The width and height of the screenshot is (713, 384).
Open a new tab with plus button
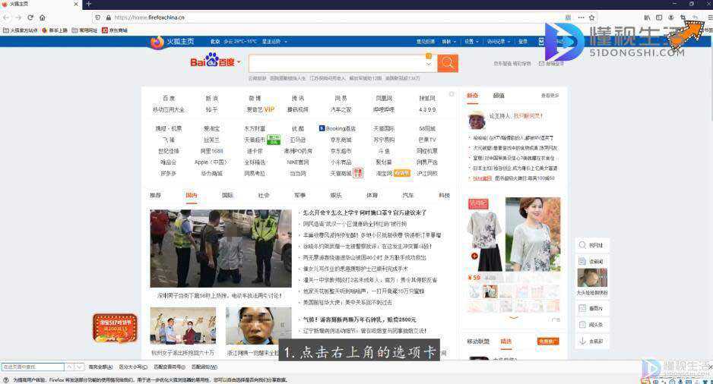pos(89,4)
